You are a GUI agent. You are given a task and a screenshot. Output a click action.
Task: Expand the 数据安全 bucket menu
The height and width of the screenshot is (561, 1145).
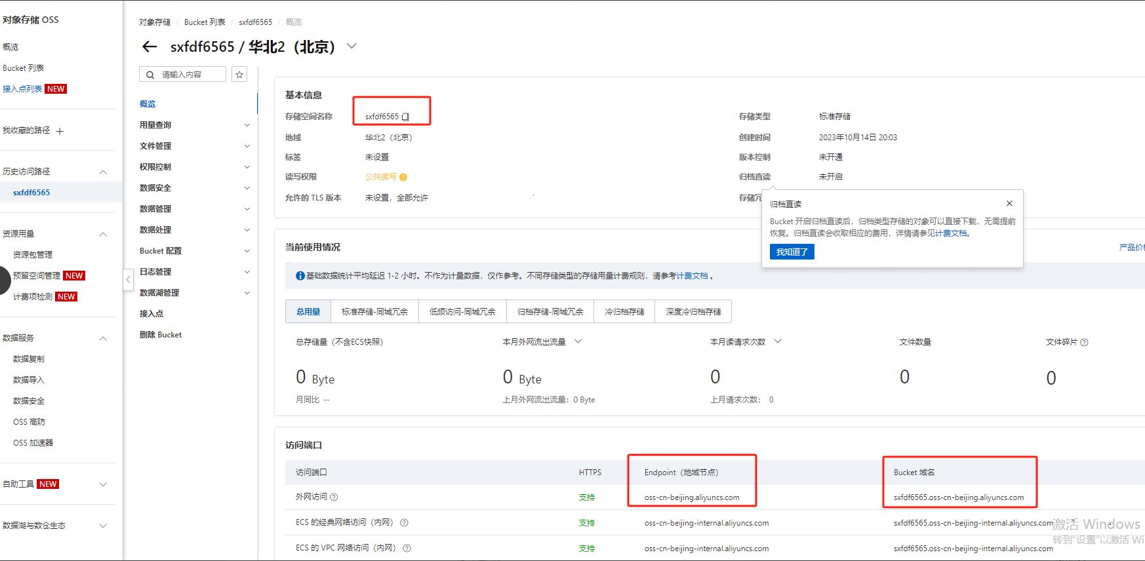pos(247,188)
